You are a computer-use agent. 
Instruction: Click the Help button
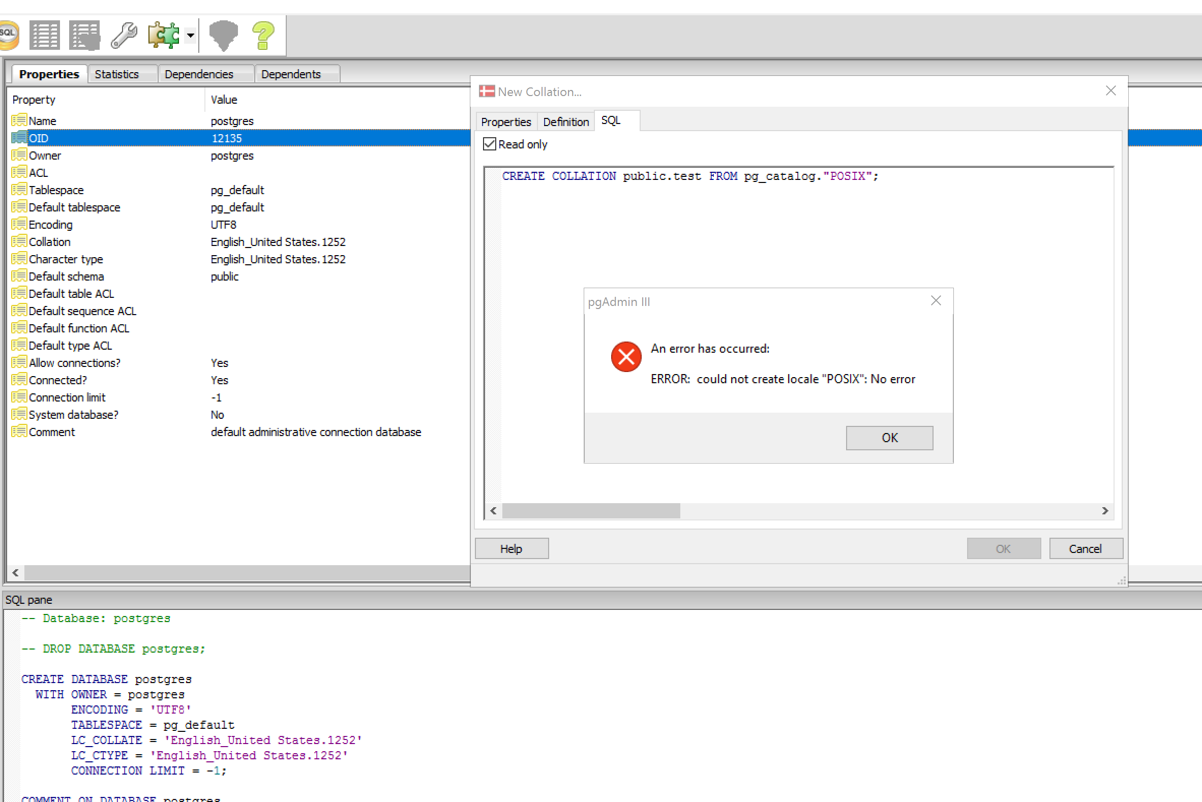pos(511,548)
